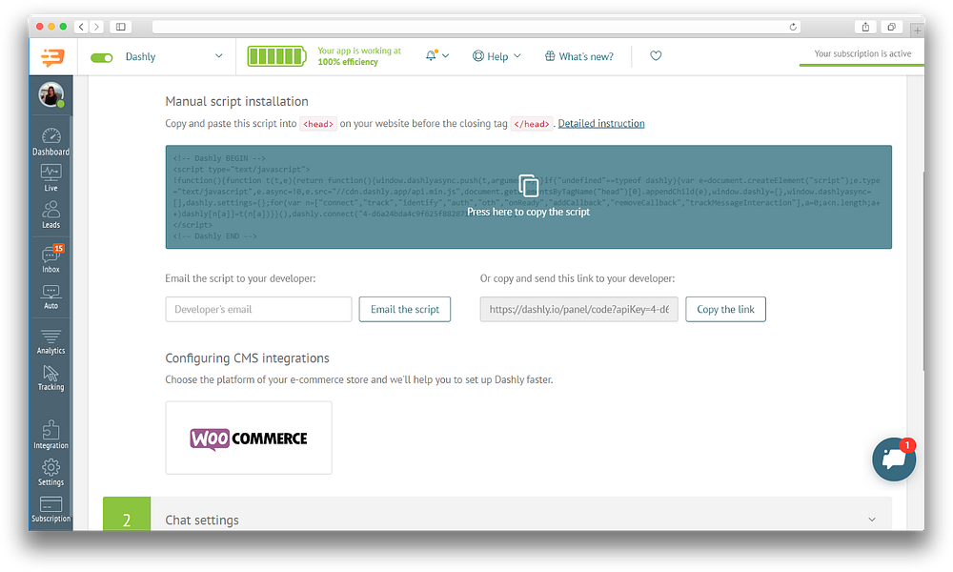Click the heart favorites icon
953x572 pixels.
tap(656, 56)
